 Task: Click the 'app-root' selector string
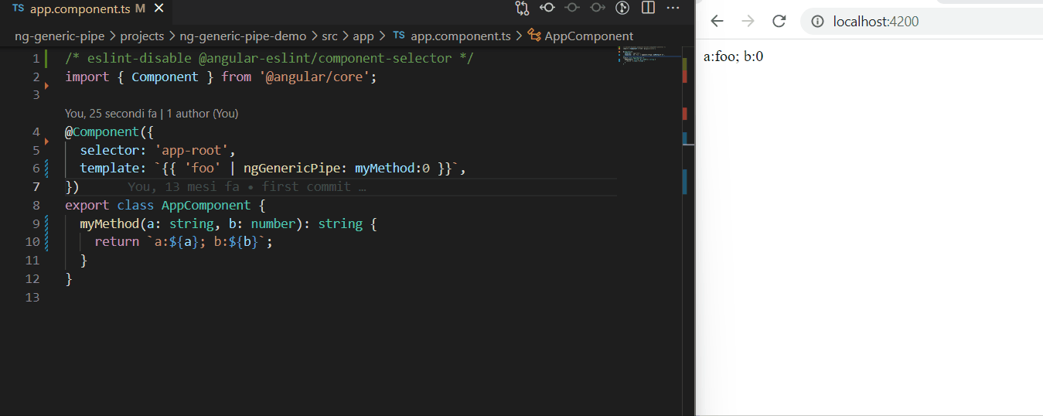(x=191, y=150)
